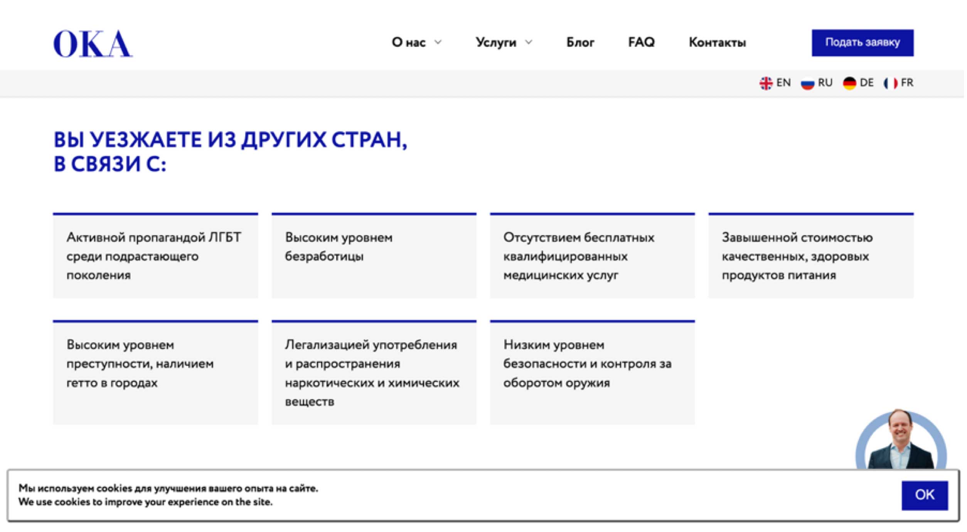Click the text We use cookies to improve
This screenshot has width=967, height=532.
tap(146, 503)
